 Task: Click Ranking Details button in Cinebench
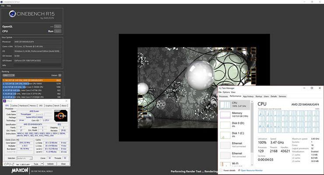pos(60,75)
